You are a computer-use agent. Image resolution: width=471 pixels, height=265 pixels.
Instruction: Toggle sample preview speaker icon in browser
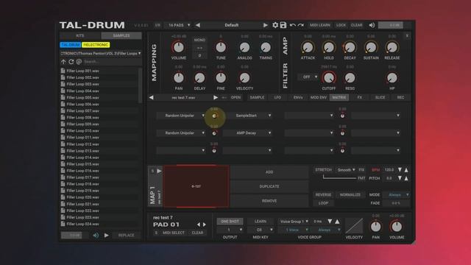96,236
